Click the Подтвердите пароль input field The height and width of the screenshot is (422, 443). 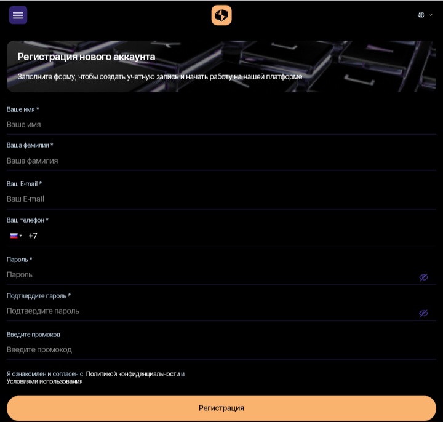[x=209, y=311]
